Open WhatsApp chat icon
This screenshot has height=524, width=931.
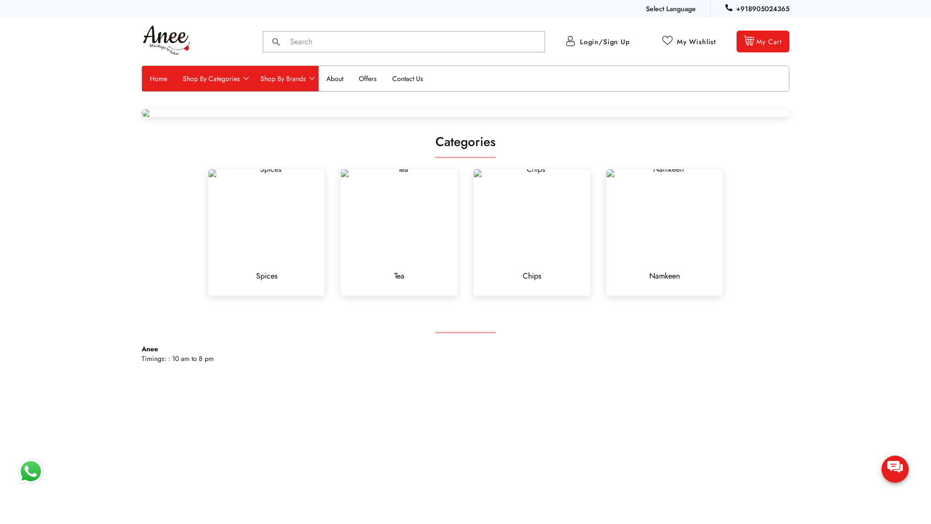point(31,471)
